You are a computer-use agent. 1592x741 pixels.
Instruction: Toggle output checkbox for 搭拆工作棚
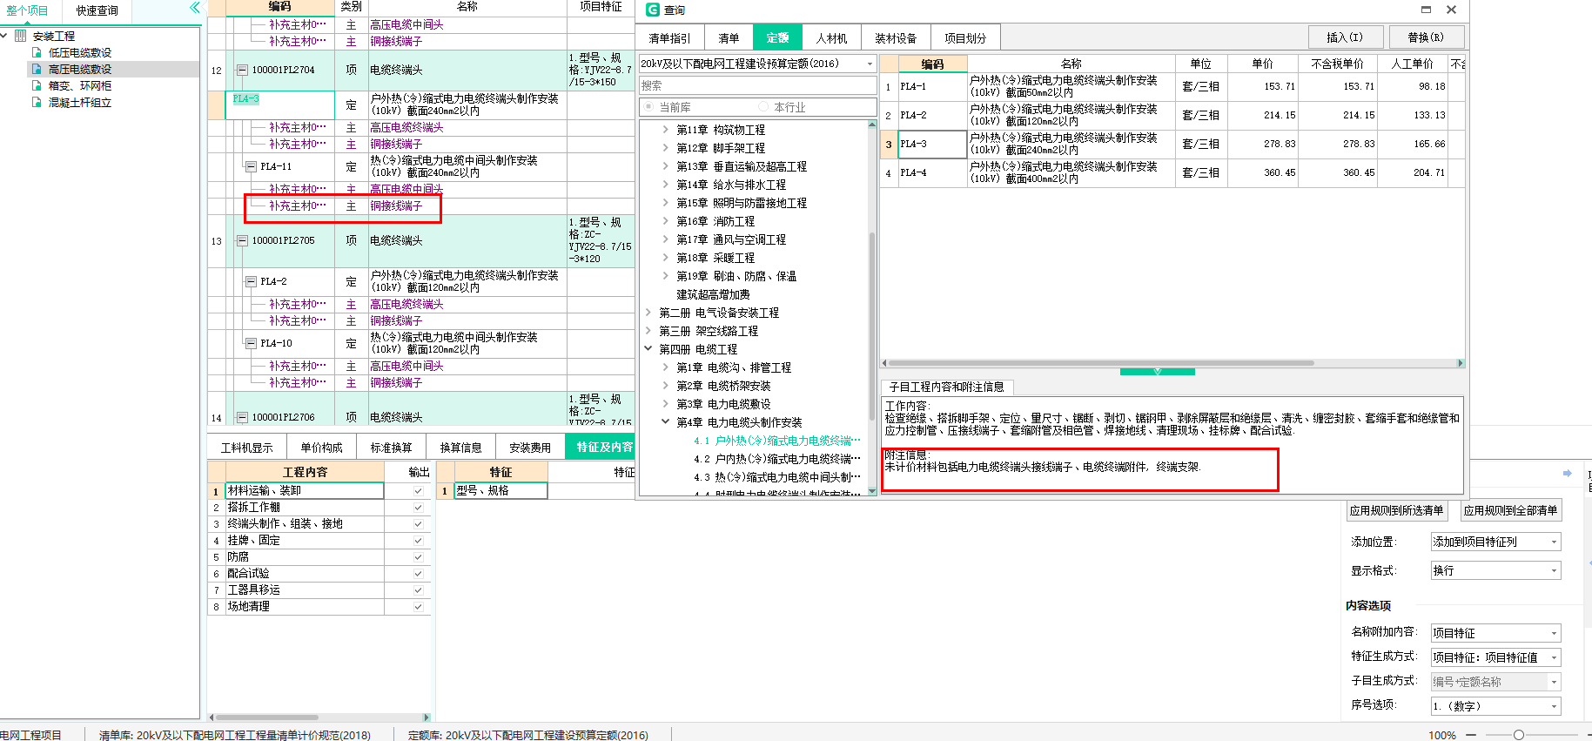pos(418,508)
